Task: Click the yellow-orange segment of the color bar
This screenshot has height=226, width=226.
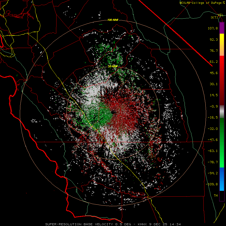Action: 222,45
